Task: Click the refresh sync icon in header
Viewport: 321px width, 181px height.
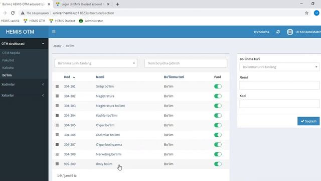Action: [x=278, y=32]
